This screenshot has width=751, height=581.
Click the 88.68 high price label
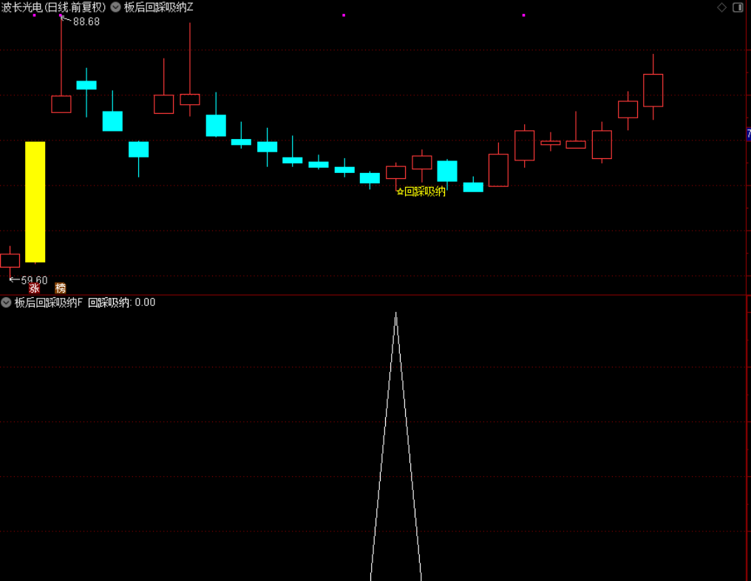tap(86, 22)
